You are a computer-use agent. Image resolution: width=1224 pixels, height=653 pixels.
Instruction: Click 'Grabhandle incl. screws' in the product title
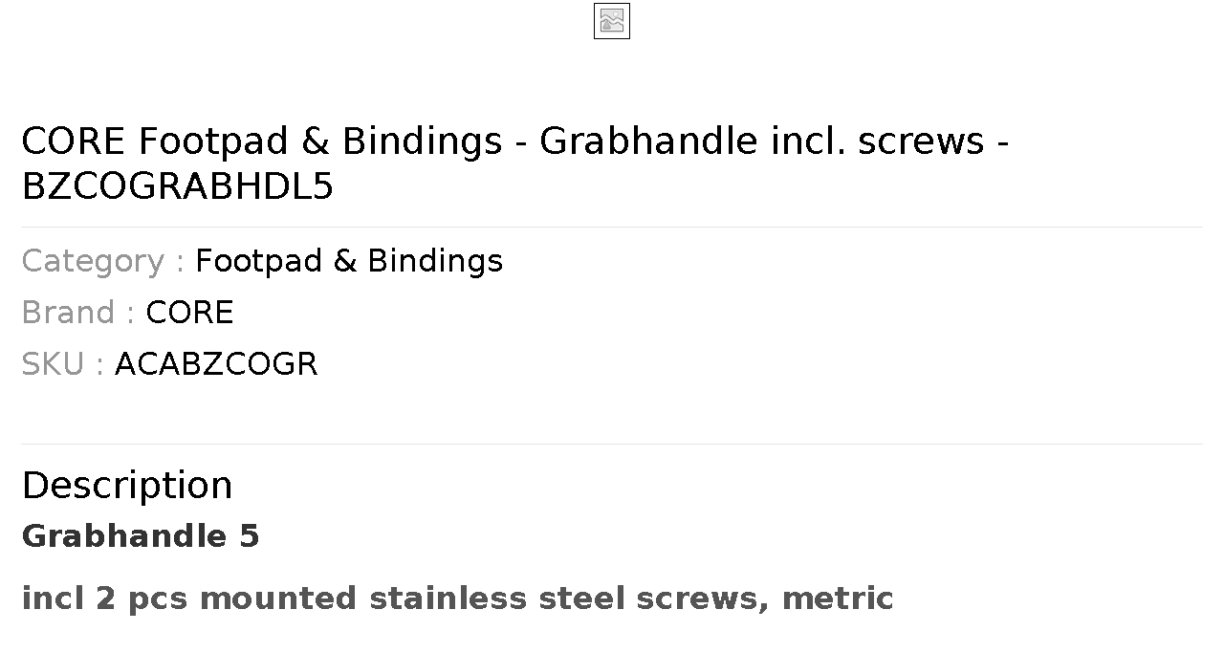pyautogui.click(x=762, y=141)
